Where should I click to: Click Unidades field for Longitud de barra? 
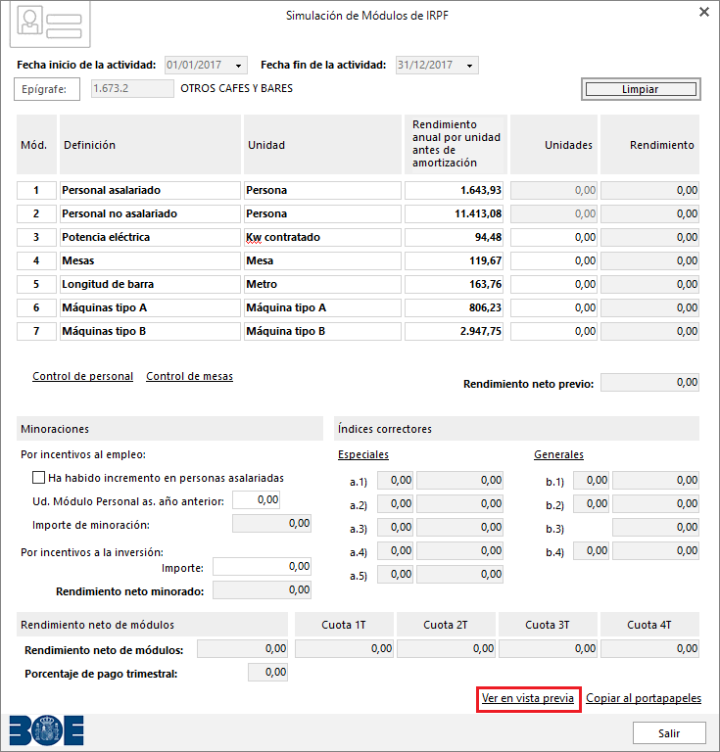coord(553,284)
